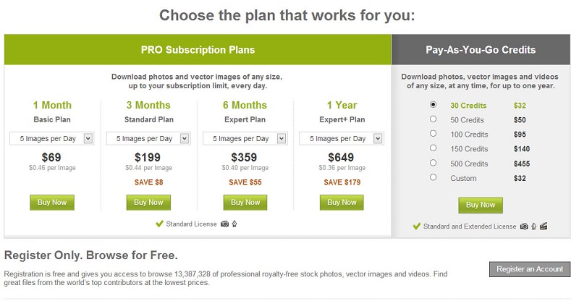Screen dimensions: 579x301
Task: Choose the 100 Credits radio button
Action: (433, 133)
